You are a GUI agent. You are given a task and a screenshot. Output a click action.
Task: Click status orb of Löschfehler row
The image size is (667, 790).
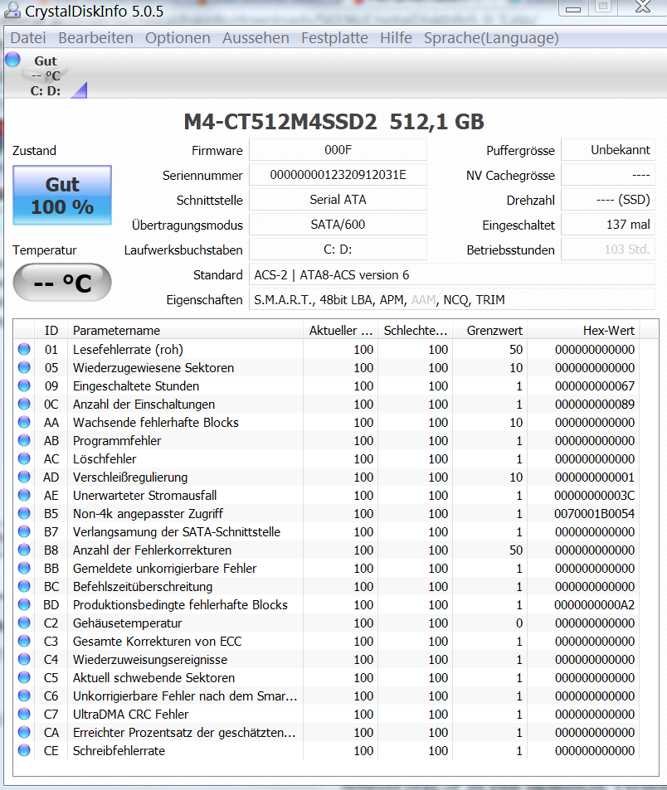[x=24, y=458]
